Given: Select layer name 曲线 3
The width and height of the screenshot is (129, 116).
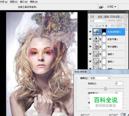Looking at the screenshot, I should 110,54.
